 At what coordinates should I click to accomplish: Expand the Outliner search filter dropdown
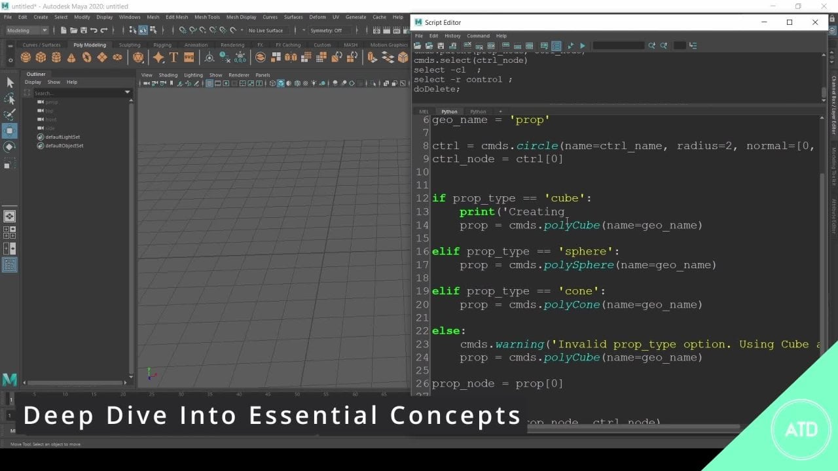coord(128,93)
